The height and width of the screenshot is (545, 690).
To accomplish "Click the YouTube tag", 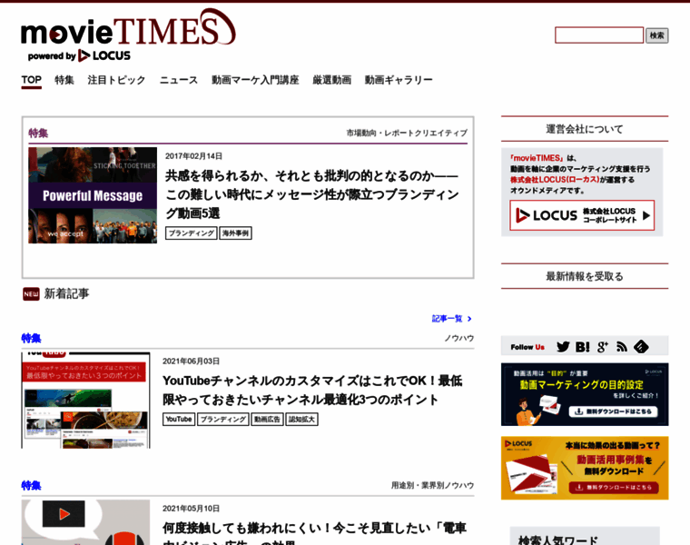I will pyautogui.click(x=179, y=419).
